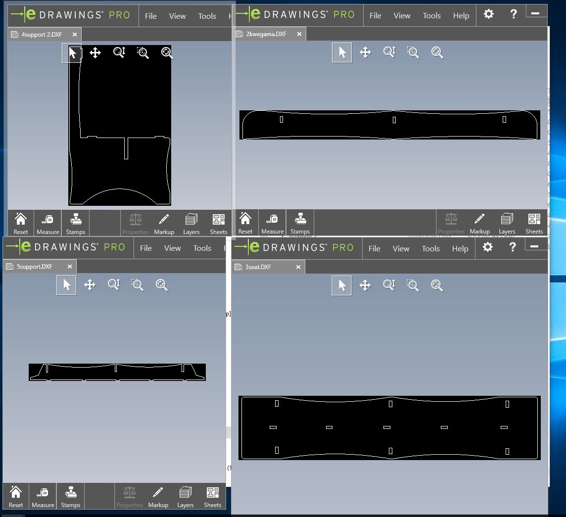Select the 2kwegama.DXF document tab

pos(269,34)
